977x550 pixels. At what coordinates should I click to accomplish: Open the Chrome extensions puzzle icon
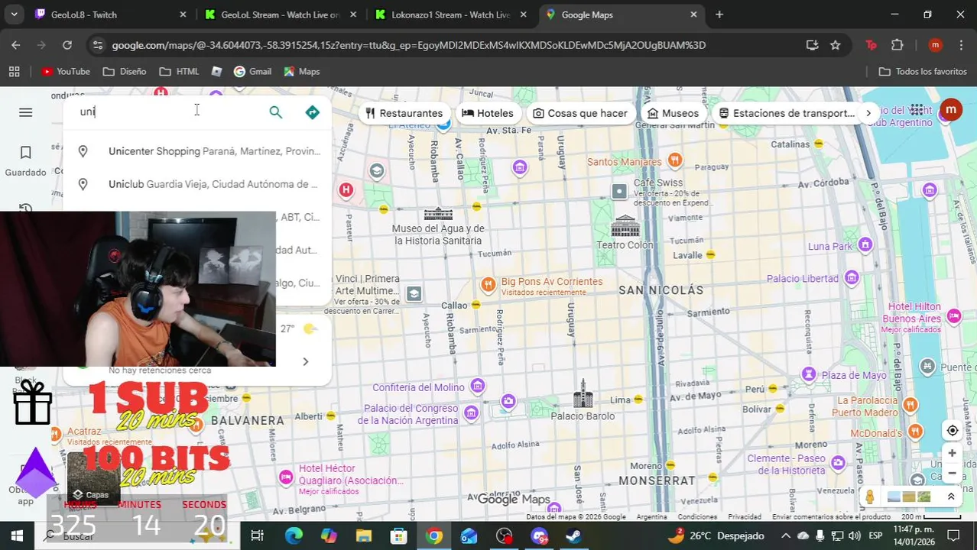(897, 45)
